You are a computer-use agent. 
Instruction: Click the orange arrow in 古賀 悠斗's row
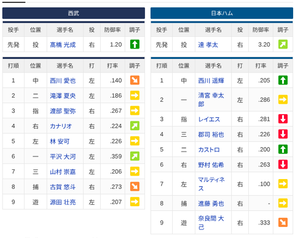[135, 186]
